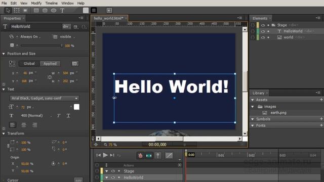Jump timeline to end

pos(112,155)
